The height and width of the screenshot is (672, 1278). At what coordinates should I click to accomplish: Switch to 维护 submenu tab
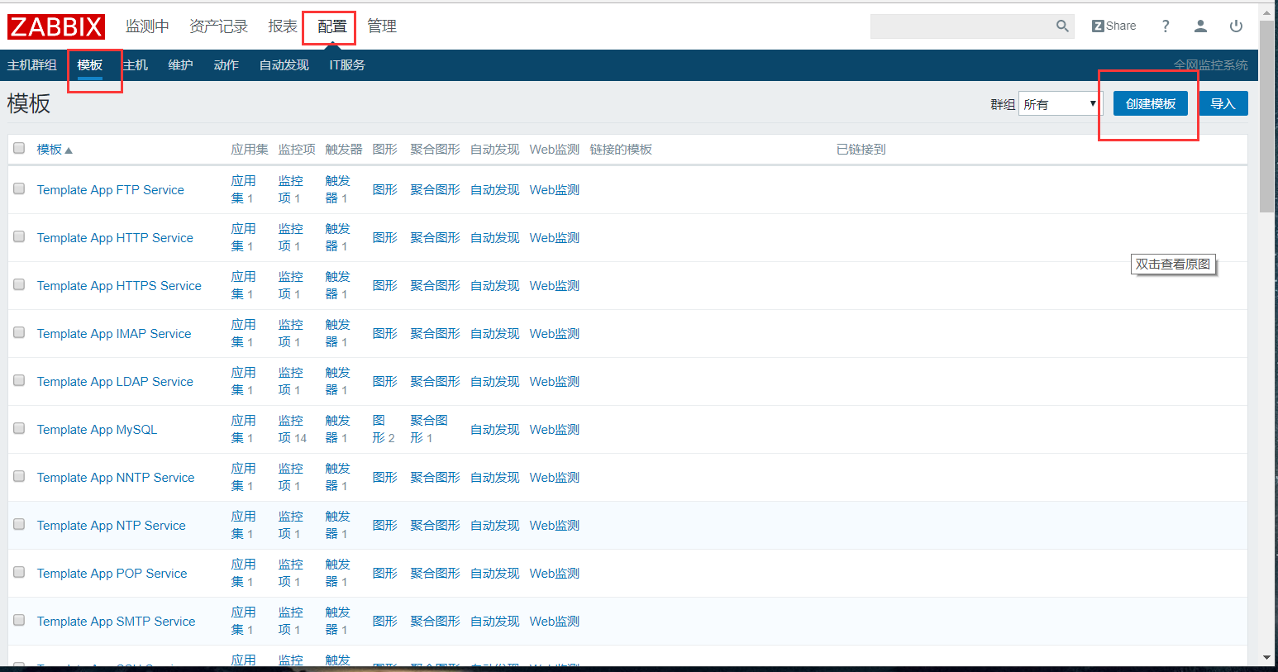[x=180, y=65]
